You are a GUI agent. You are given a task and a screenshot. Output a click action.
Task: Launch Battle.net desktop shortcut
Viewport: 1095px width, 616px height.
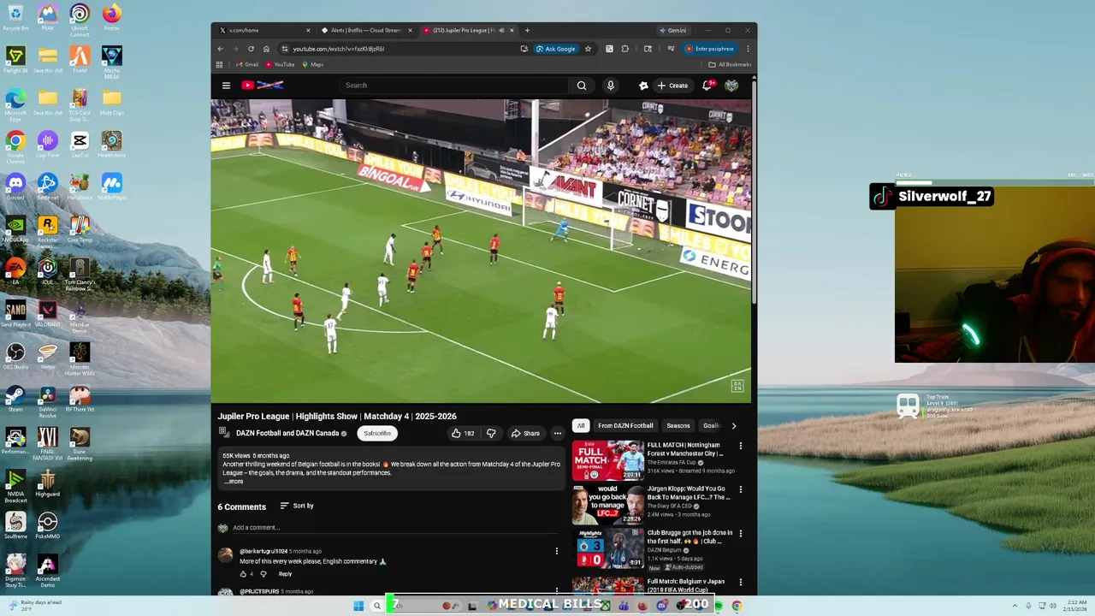click(47, 187)
